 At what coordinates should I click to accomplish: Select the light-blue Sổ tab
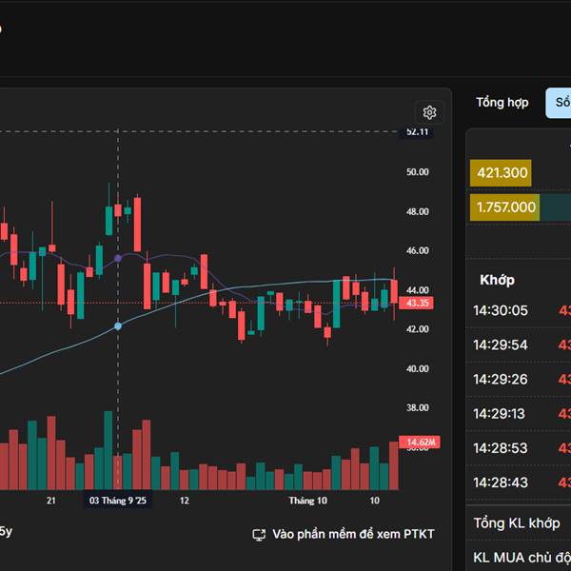561,102
